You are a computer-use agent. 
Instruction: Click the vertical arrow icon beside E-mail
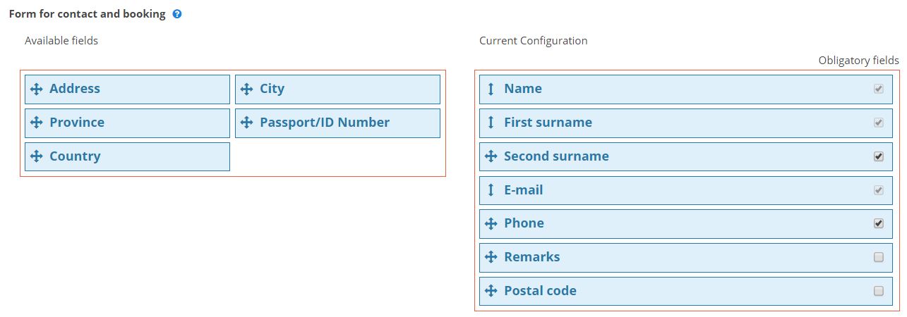pyautogui.click(x=491, y=190)
